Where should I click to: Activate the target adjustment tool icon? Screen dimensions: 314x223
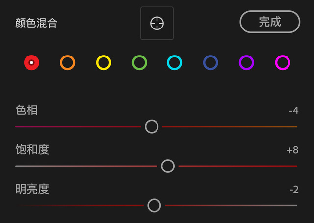click(x=157, y=23)
